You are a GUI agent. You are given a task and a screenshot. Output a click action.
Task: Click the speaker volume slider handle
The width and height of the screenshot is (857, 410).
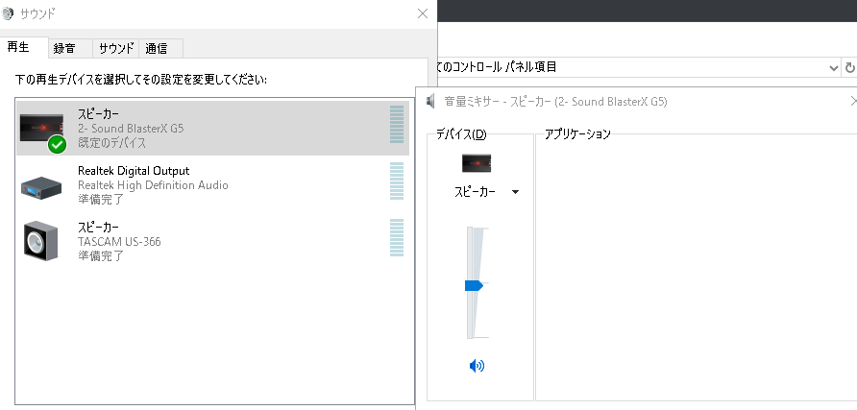(473, 285)
